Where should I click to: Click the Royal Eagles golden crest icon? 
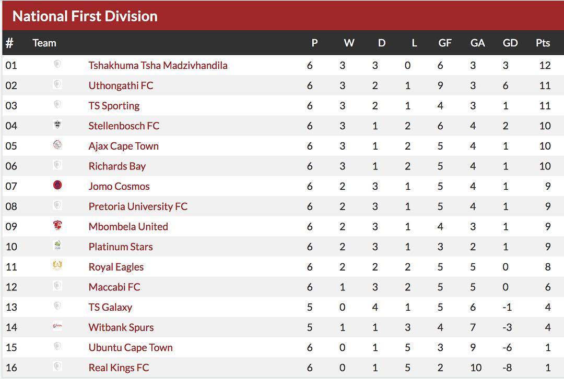click(x=57, y=266)
